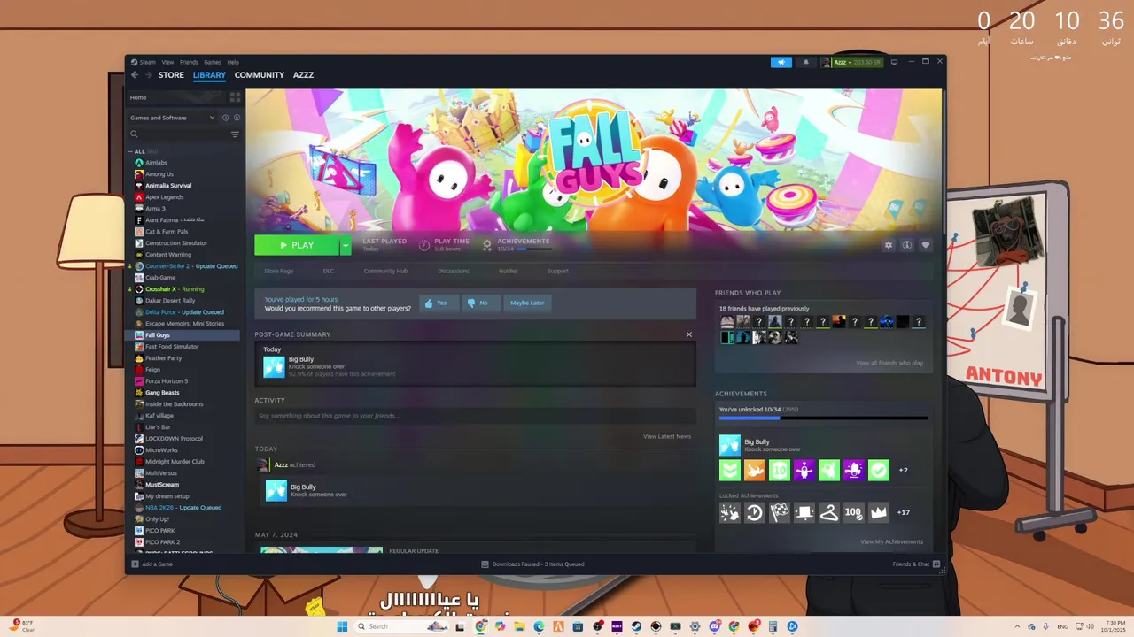Go forward with the right arrow

click(x=148, y=75)
